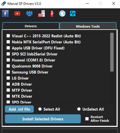Check Qualcomm 9008 Driver checkbox

[x=8, y=66]
